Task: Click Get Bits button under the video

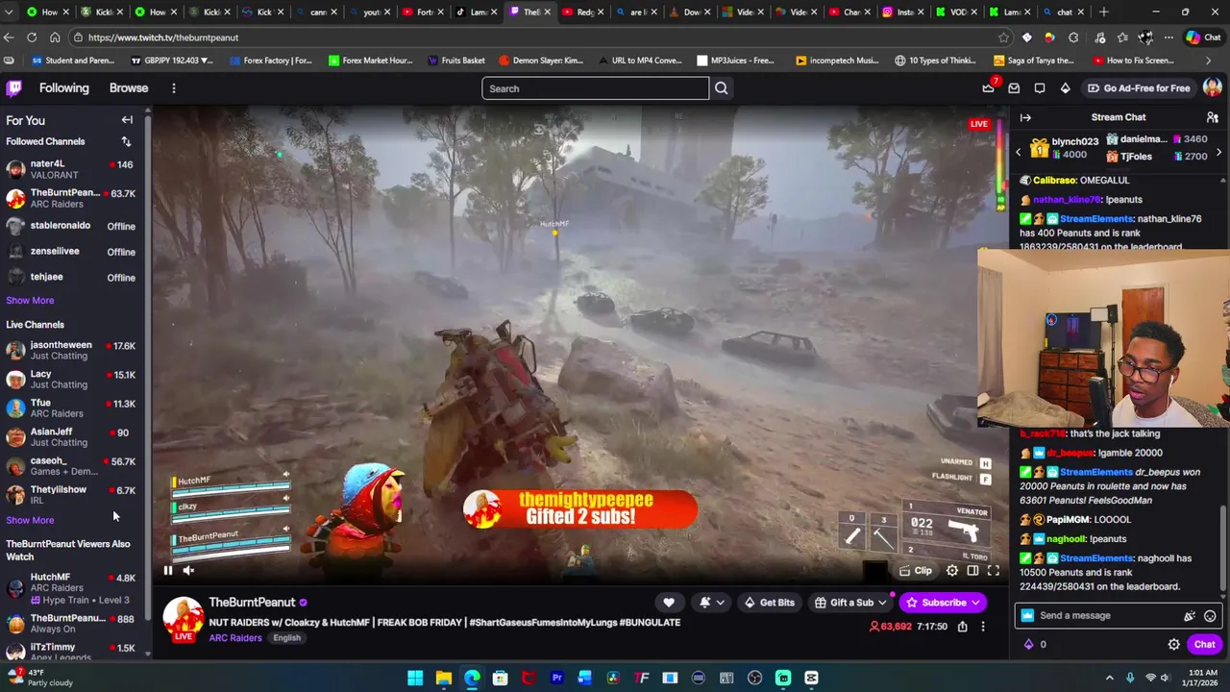Action: click(x=768, y=603)
